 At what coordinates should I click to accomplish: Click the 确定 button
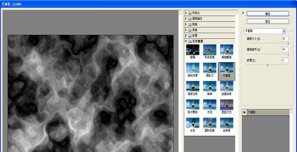pos(268,14)
